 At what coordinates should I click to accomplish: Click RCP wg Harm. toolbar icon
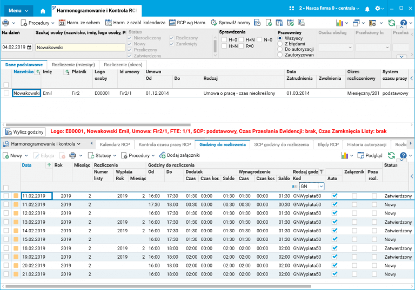coord(173,23)
